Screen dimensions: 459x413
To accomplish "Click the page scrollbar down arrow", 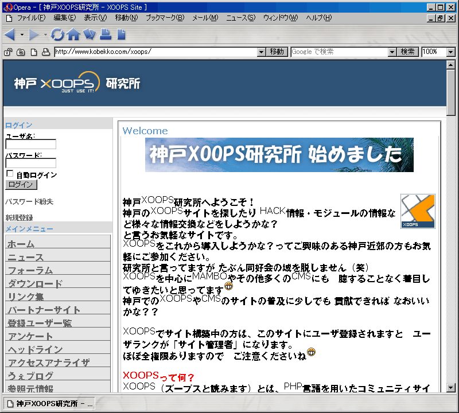I will point(451,388).
